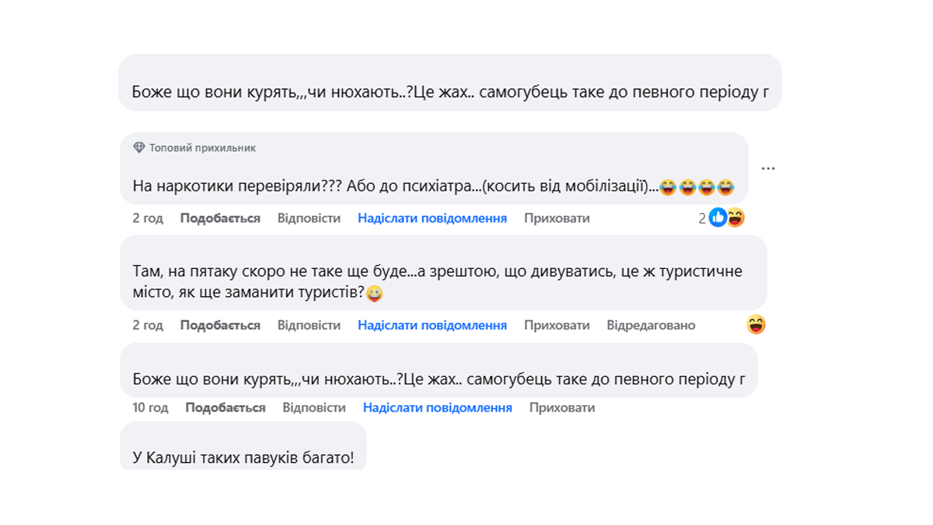Click the laughing reaction on the tourist comment
Viewport: 933px width, 525px height.
[x=756, y=325]
